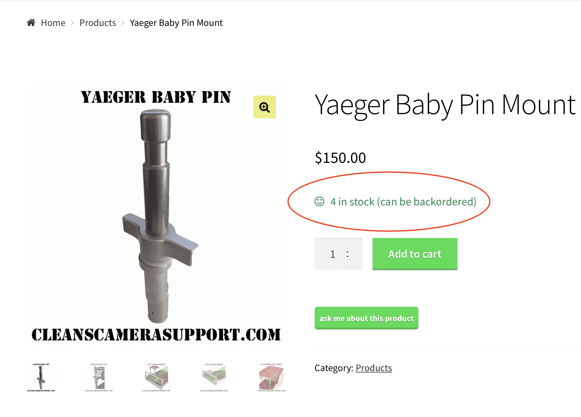Click the home icon in breadcrumb
This screenshot has width=581, height=417.
[31, 23]
